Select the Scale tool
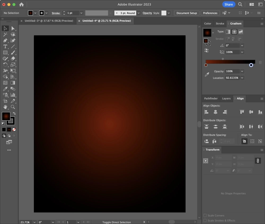Viewport: 265px width, 224px height. point(13,65)
